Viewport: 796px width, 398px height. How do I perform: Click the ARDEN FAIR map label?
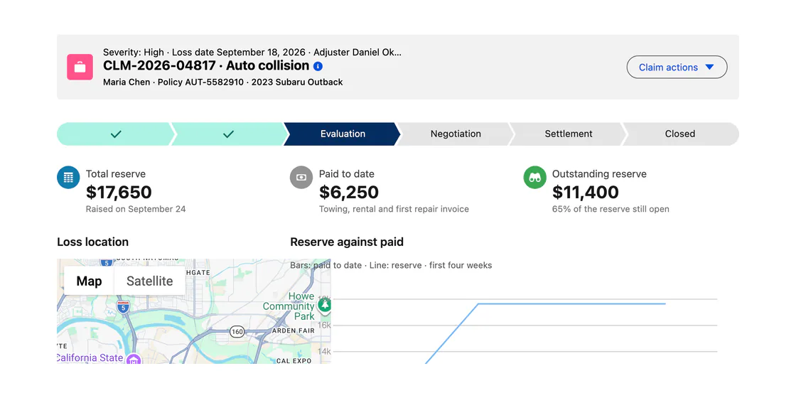coord(294,330)
